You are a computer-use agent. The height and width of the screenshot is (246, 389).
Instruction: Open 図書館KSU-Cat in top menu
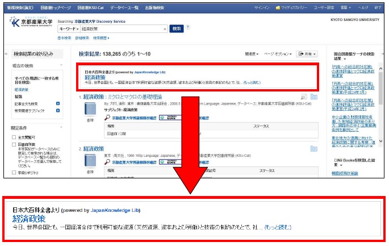[x=90, y=8]
